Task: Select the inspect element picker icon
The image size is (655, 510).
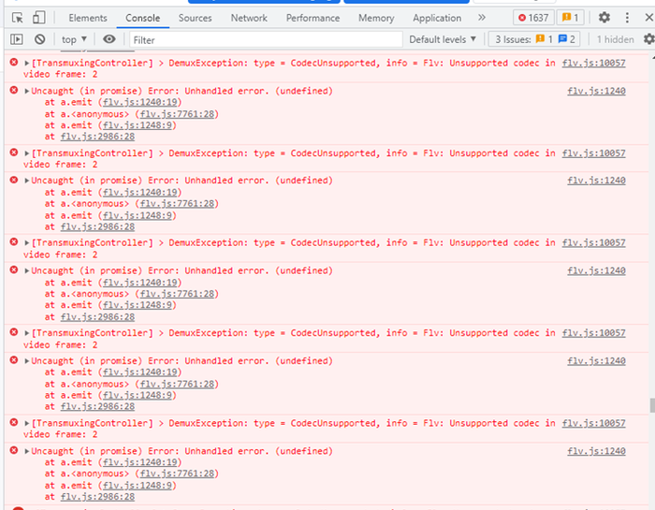Action: click(x=17, y=18)
